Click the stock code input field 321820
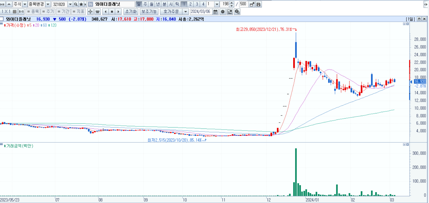The image size is (429, 203). (60, 4)
